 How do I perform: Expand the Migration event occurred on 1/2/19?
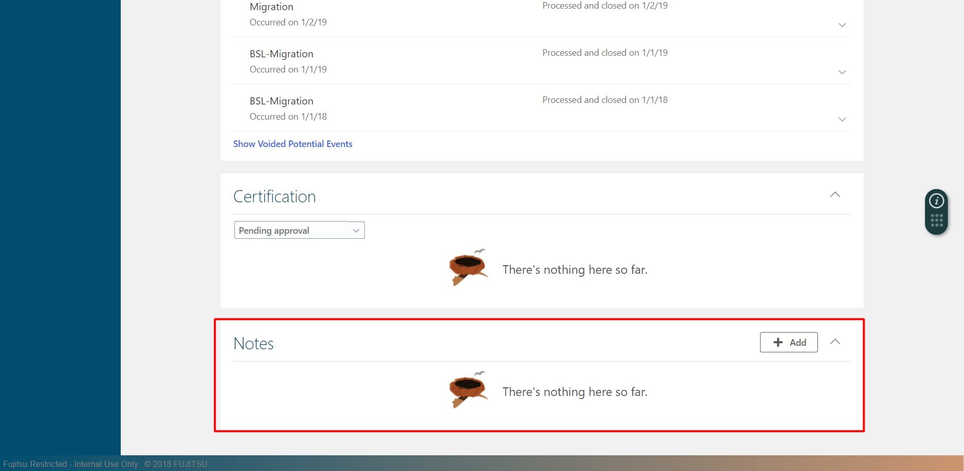tap(842, 25)
